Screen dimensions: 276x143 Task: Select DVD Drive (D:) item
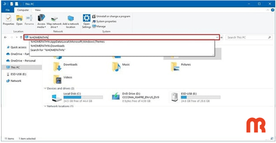[135, 97]
